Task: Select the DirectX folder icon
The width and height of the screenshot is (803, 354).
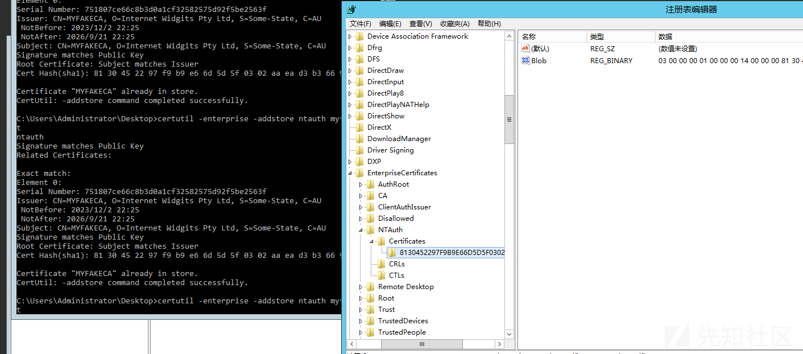Action: [x=359, y=127]
